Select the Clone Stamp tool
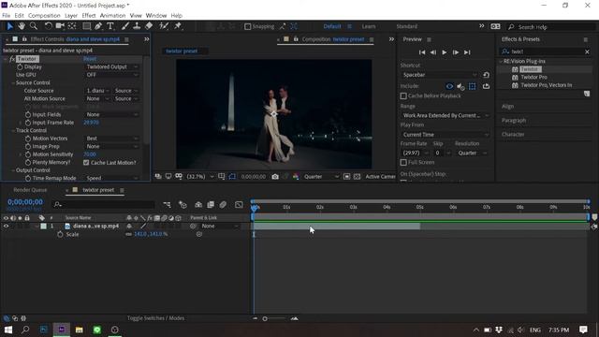 click(137, 26)
